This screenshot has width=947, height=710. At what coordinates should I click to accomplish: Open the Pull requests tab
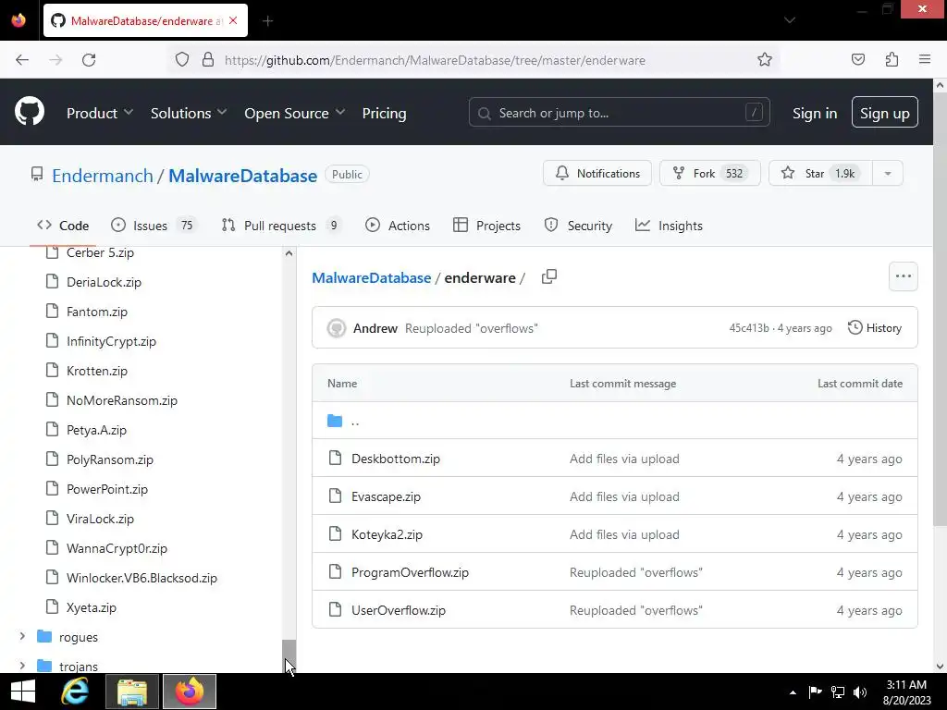[x=281, y=226]
